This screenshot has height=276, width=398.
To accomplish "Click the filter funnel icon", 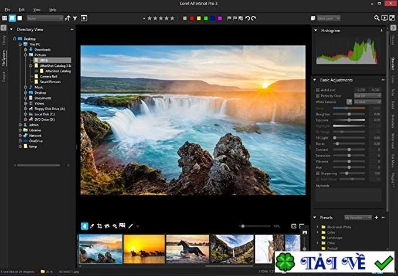I will 76,18.
